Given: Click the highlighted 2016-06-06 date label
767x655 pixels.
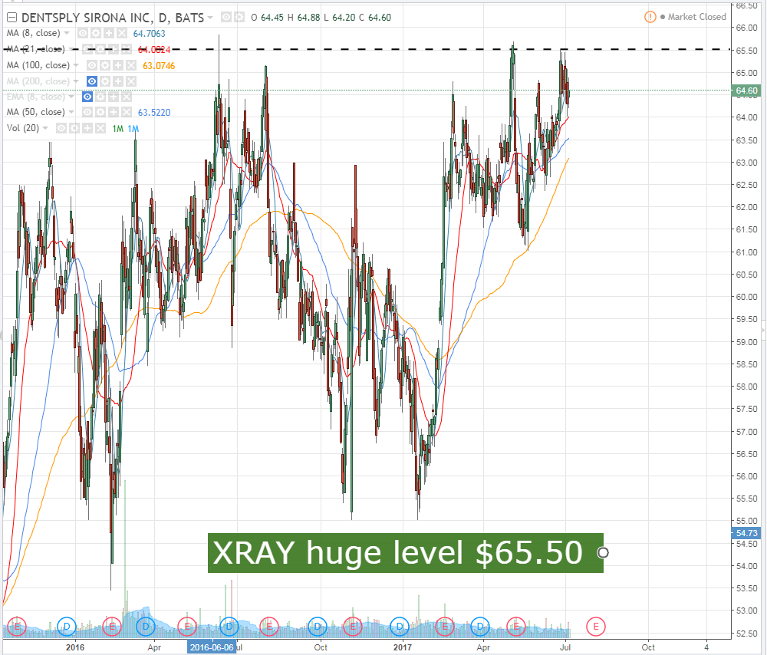Looking at the screenshot, I should click(212, 647).
